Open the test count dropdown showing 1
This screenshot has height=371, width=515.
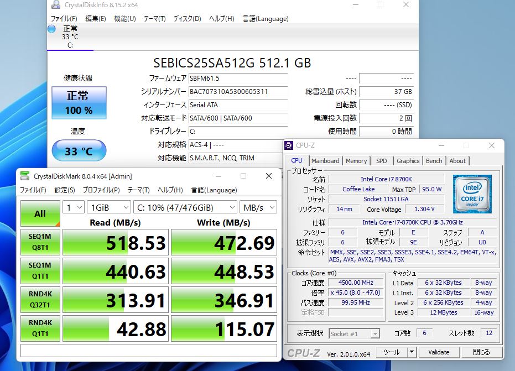click(74, 207)
